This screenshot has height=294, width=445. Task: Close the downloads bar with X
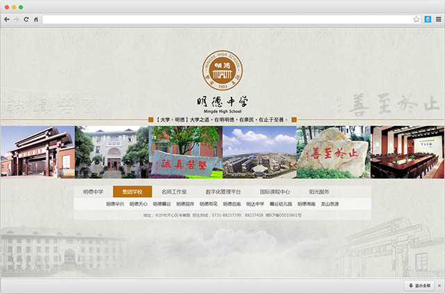(439, 286)
